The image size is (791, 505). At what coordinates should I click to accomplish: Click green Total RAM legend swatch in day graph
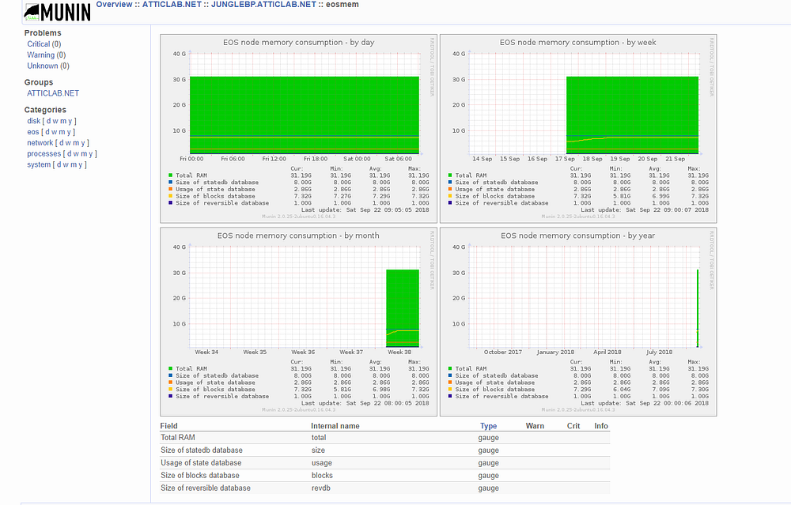(x=171, y=175)
